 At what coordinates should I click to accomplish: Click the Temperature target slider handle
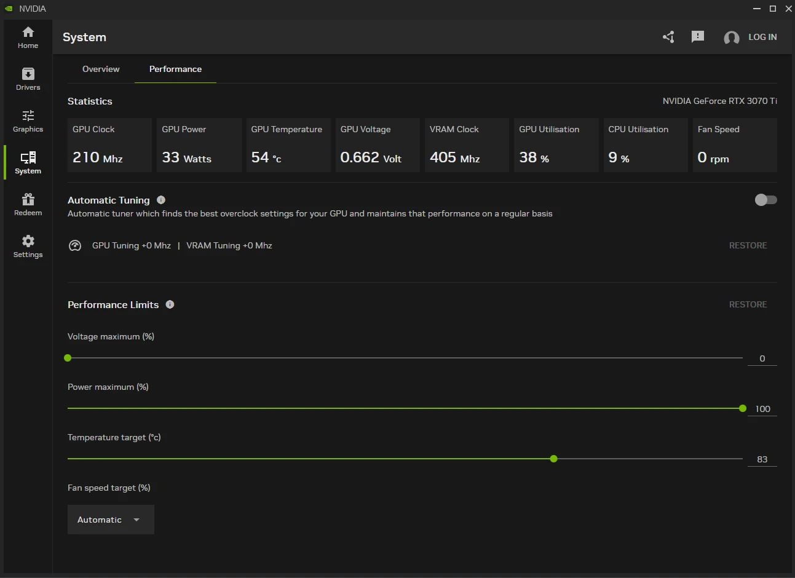click(554, 459)
